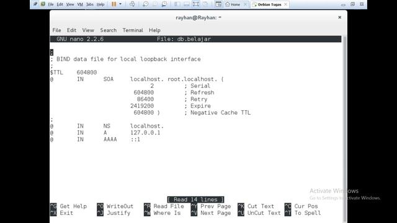Click the '^Y Prev Page' shortcut
397x223 pixels.
(x=211, y=206)
